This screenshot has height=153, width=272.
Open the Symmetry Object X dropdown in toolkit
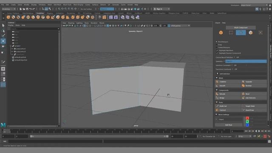click(x=246, y=61)
